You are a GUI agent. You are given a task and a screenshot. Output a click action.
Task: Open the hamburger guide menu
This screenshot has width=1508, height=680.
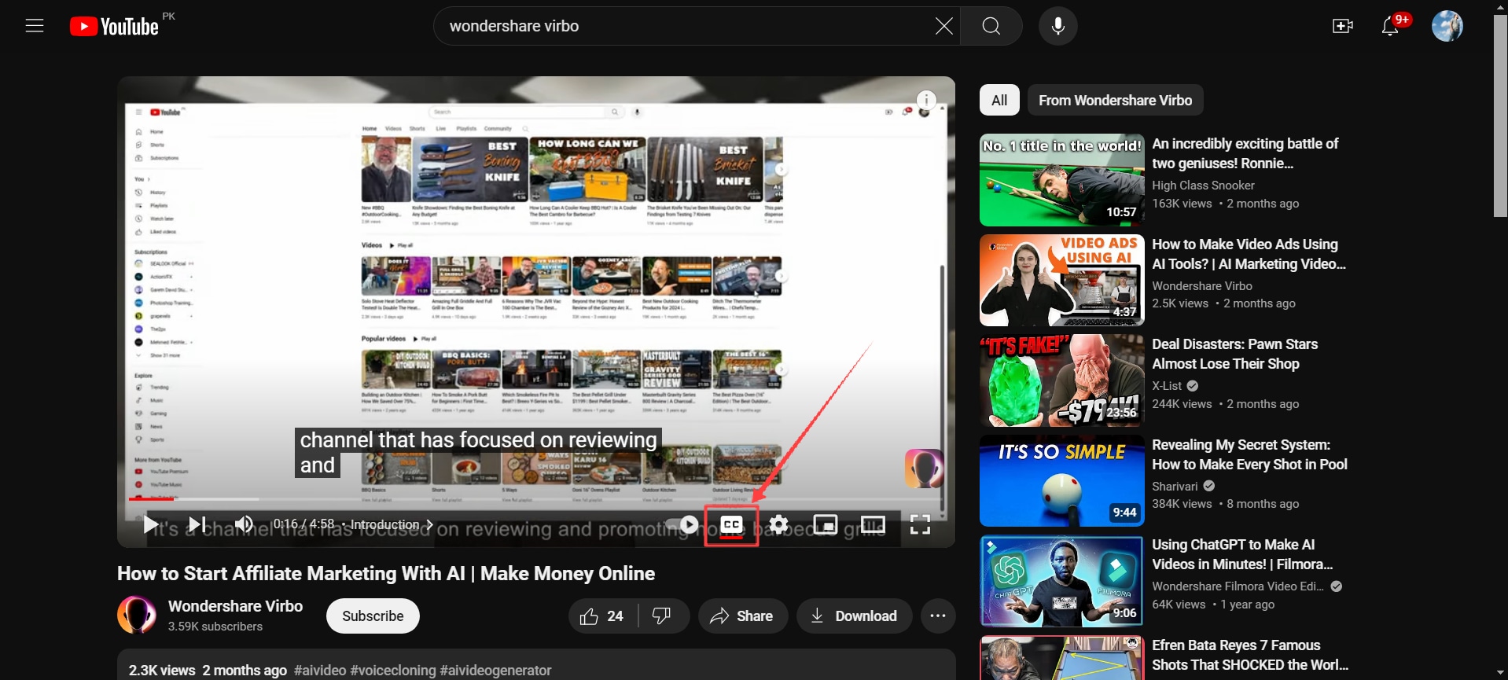tap(35, 26)
